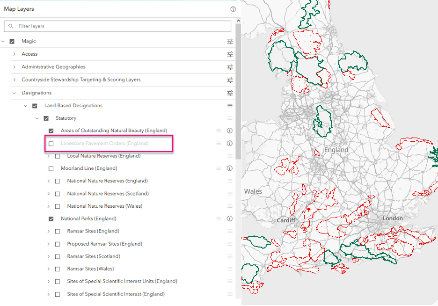Image resolution: width=438 pixels, height=306 pixels.
Task: Click reorder handle for Moorland Line
Action: point(219,168)
